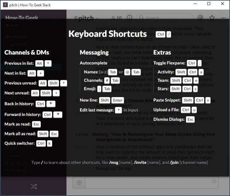Image resolution: width=230 pixels, height=196 pixels.
Task: Click the Activity shortcut label
Action: click(x=166, y=72)
